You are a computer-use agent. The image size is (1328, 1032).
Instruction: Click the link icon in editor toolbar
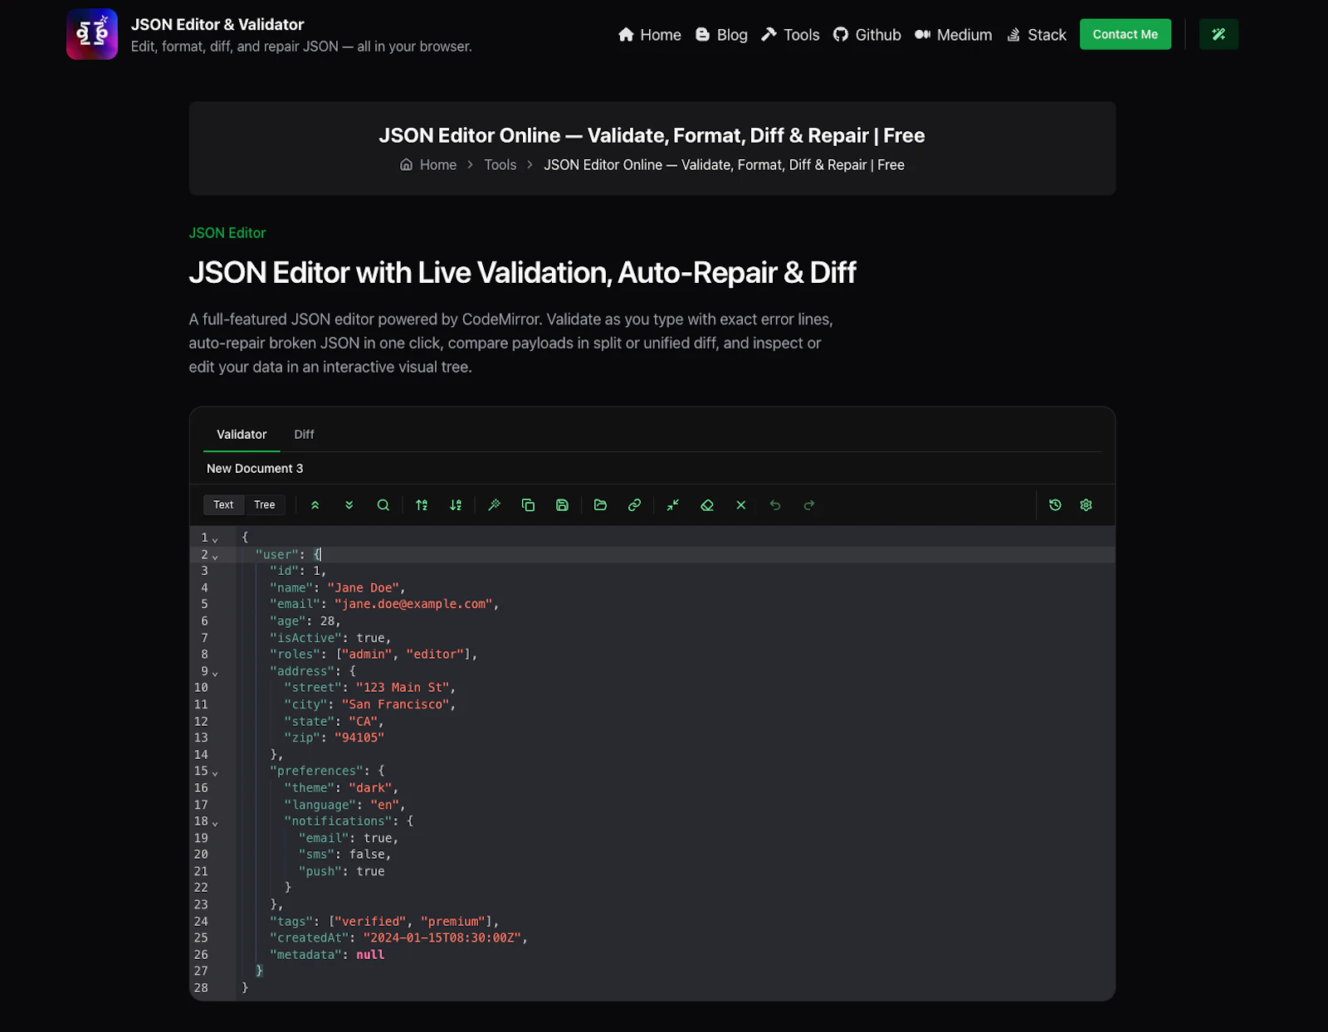coord(634,505)
